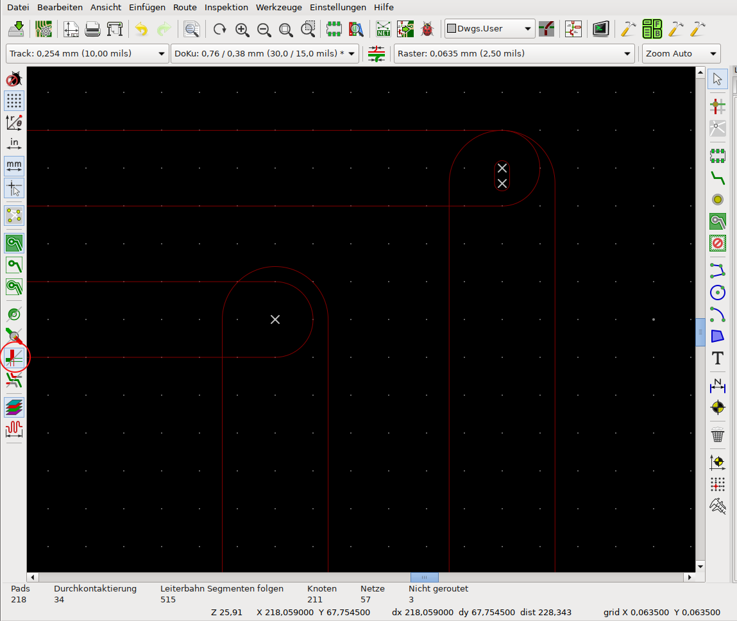Open page settings icon
This screenshot has height=621, width=737.
pos(71,29)
